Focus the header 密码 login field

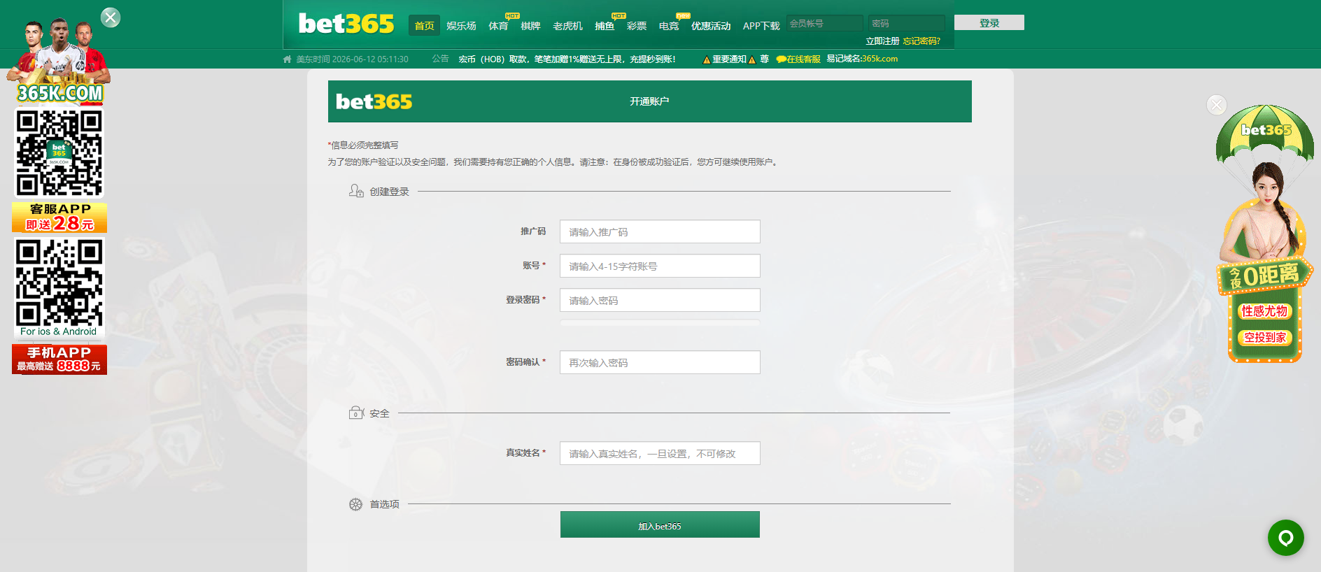pyautogui.click(x=907, y=23)
